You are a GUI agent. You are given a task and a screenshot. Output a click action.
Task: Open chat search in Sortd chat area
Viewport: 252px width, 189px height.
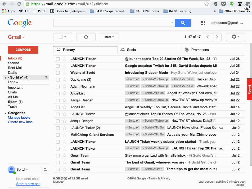coord(45,169)
